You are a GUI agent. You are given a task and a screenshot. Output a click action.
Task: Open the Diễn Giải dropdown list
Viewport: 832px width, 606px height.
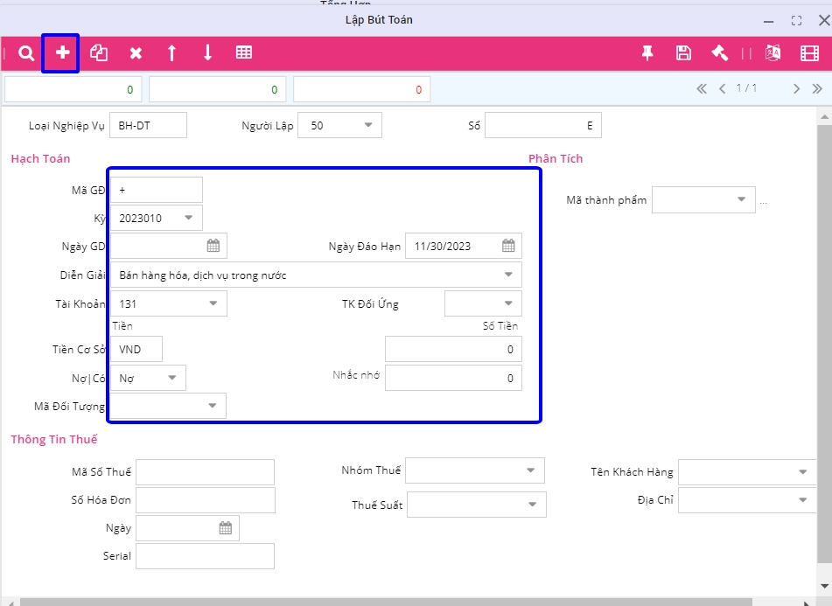click(x=508, y=275)
